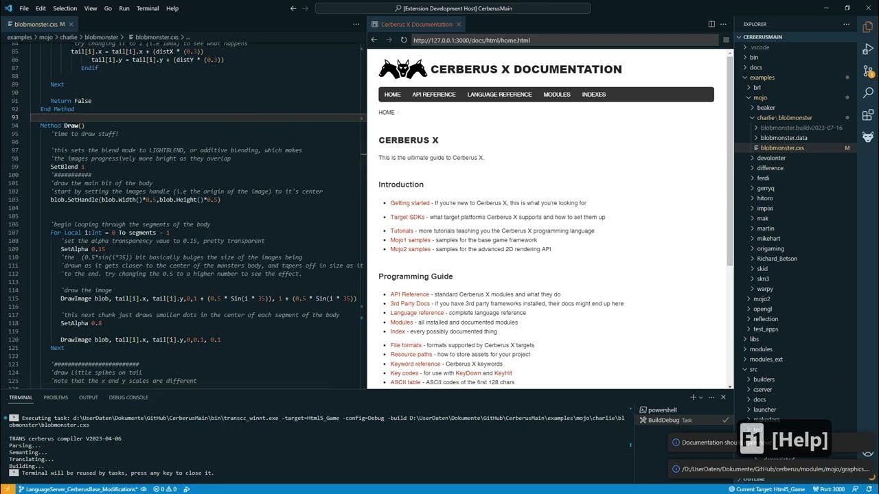Expand the docs folder in explorer
Screen dimensions: 879x494
755,67
